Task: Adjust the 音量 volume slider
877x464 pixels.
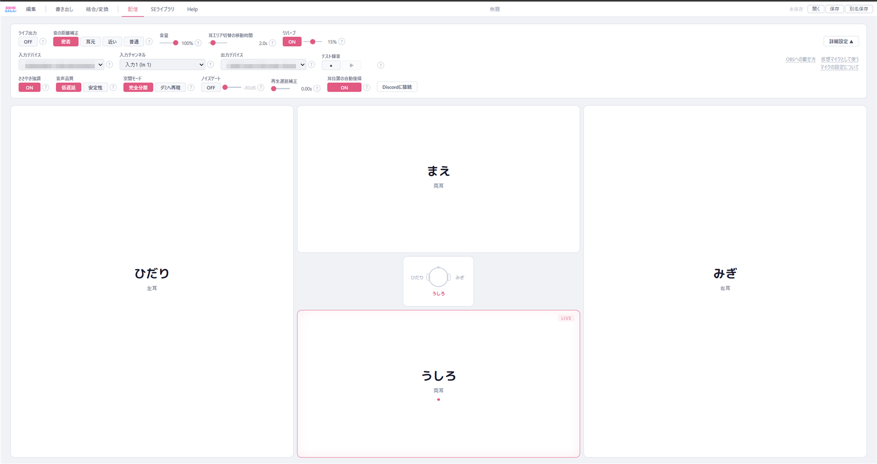Action: tap(169, 43)
